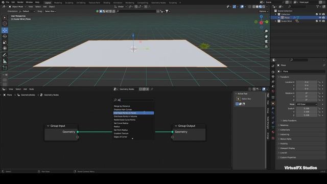The width and height of the screenshot is (327, 184).
Task: Click the blue Z axis on navigation gizmo
Action: (x=261, y=16)
